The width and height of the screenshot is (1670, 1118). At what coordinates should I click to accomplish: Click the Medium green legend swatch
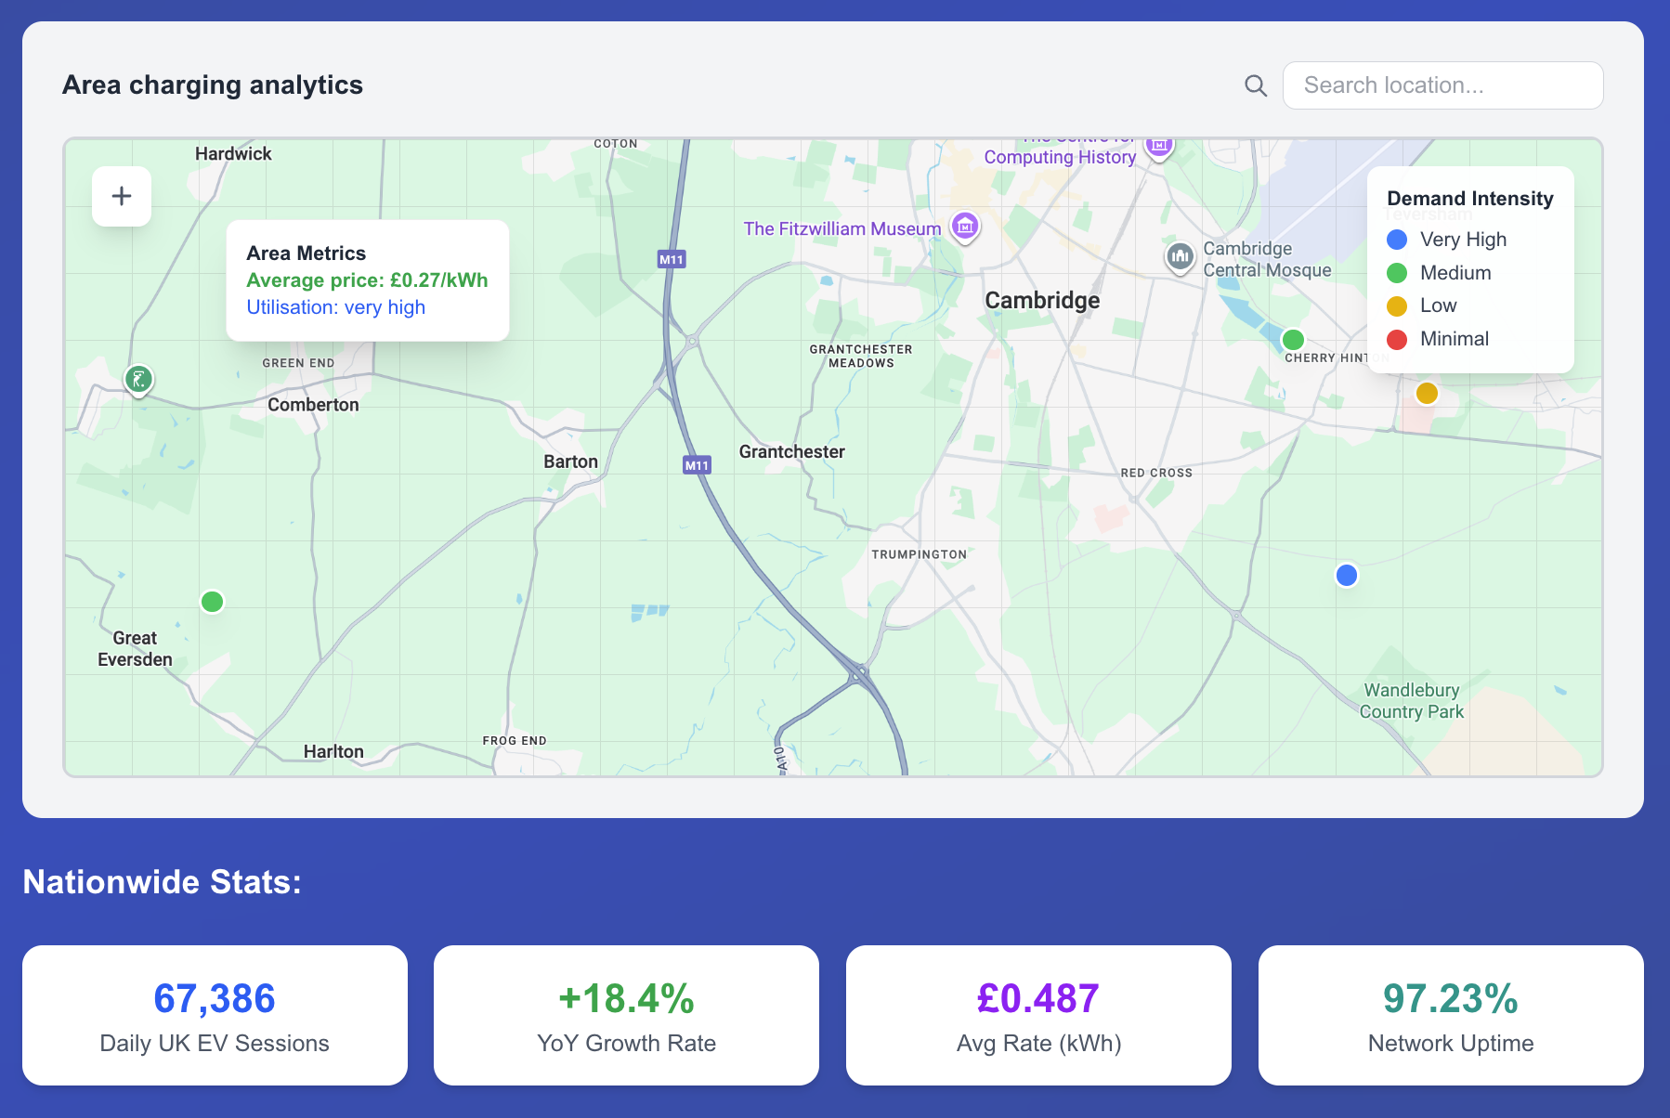point(1397,273)
